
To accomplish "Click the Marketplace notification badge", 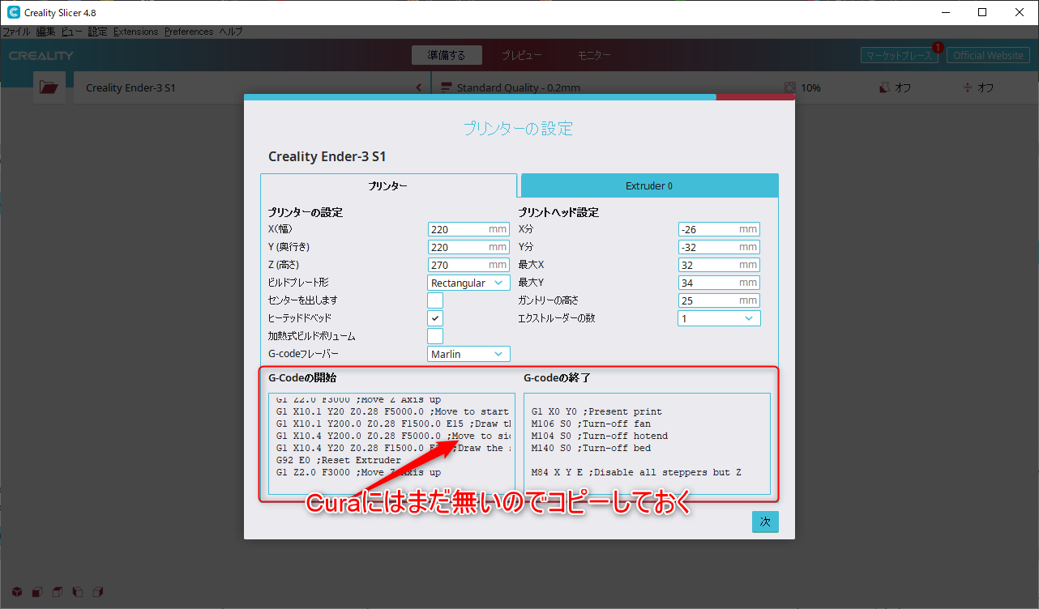I will point(938,48).
